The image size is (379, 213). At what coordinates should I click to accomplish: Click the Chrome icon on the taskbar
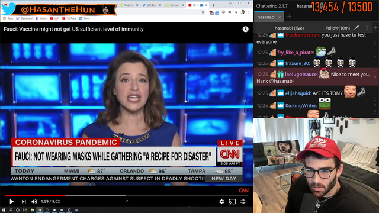[x=40, y=210]
